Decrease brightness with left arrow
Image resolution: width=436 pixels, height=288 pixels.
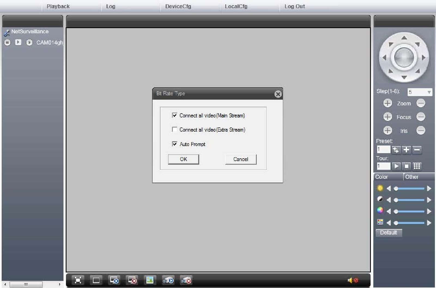389,188
